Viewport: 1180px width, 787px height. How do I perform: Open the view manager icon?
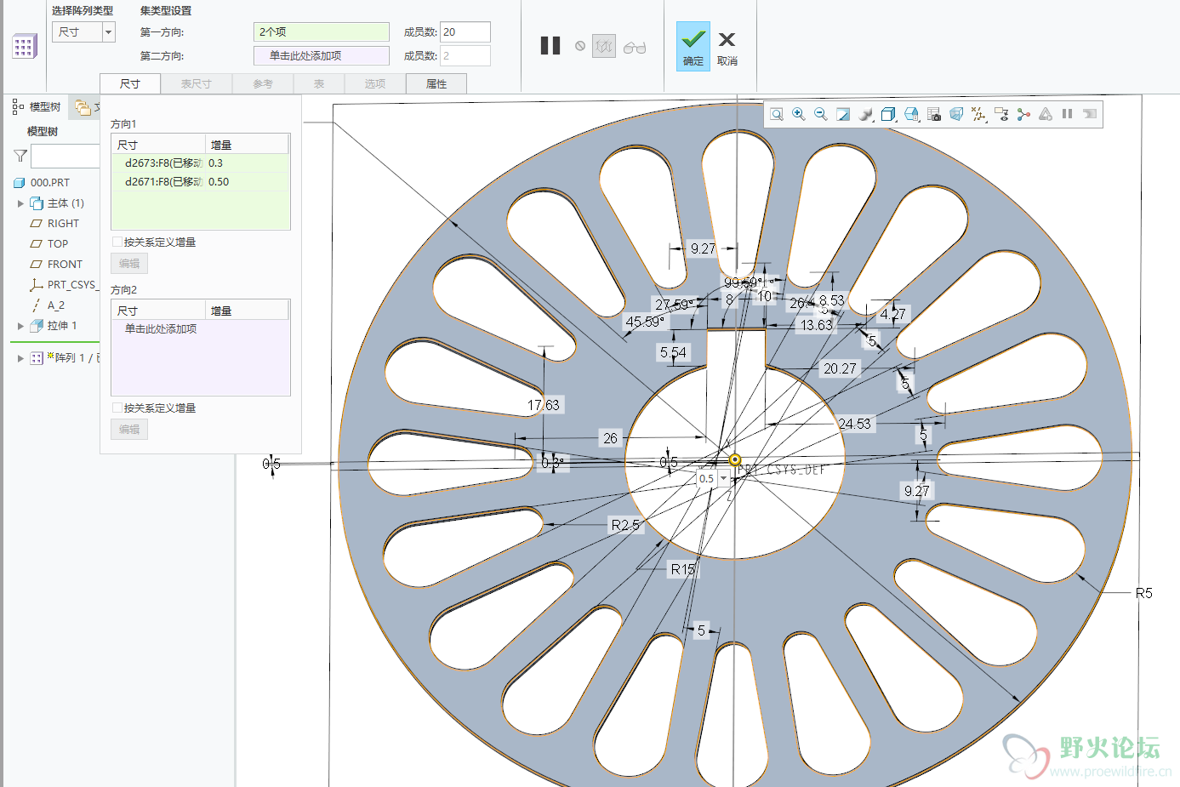(x=912, y=114)
